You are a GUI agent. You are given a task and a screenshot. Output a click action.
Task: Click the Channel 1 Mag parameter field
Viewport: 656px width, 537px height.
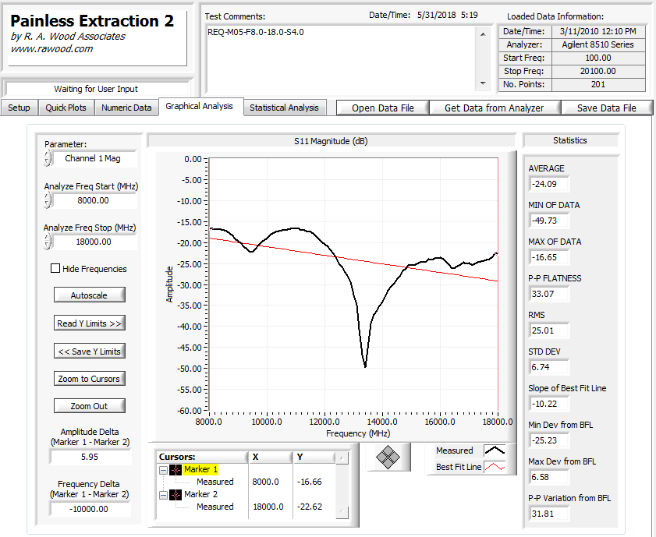tap(94, 158)
